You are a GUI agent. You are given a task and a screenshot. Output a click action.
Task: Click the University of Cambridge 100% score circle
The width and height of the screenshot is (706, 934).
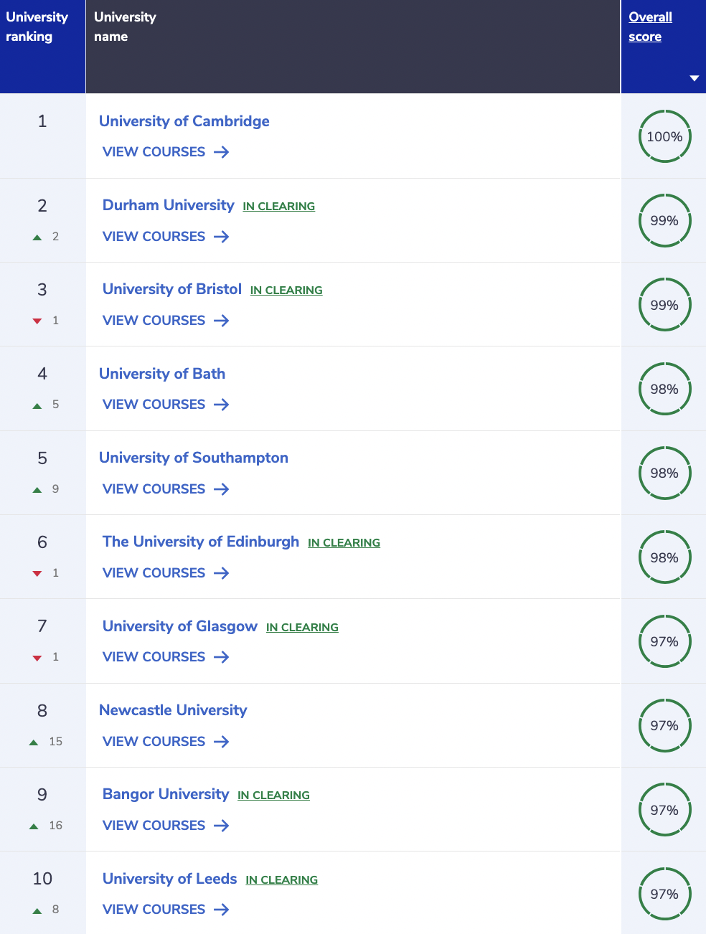[x=664, y=136]
